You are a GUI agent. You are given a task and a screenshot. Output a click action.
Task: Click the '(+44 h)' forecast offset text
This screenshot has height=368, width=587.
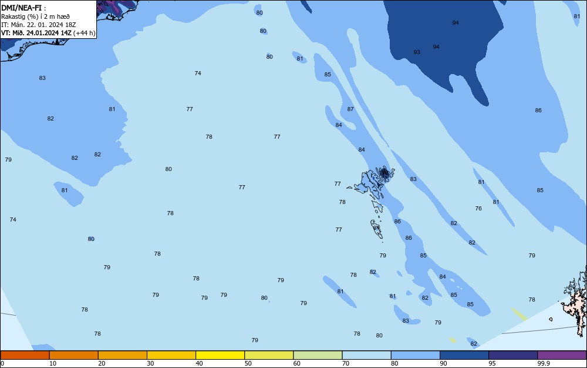point(84,33)
